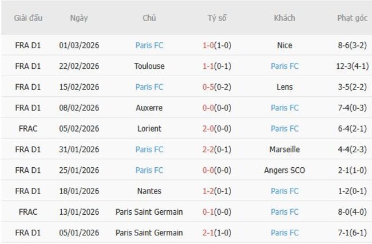Click the FRAC label in the Lorient row
The image size is (372, 244).
[27, 129]
